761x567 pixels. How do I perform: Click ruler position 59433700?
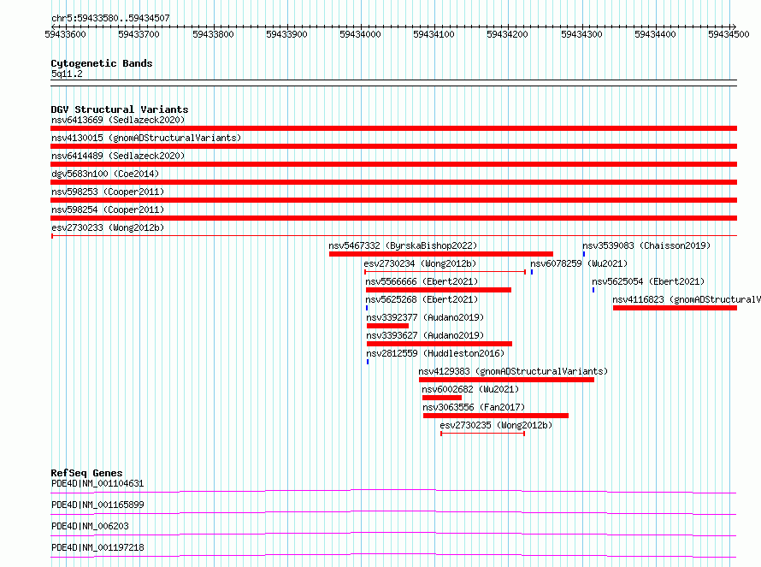[139, 34]
